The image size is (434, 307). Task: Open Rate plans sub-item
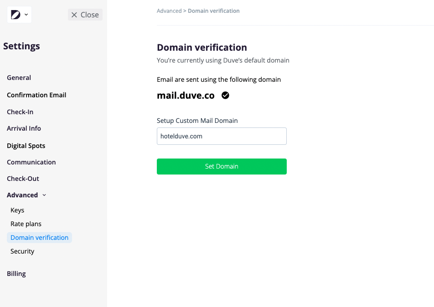[26, 224]
